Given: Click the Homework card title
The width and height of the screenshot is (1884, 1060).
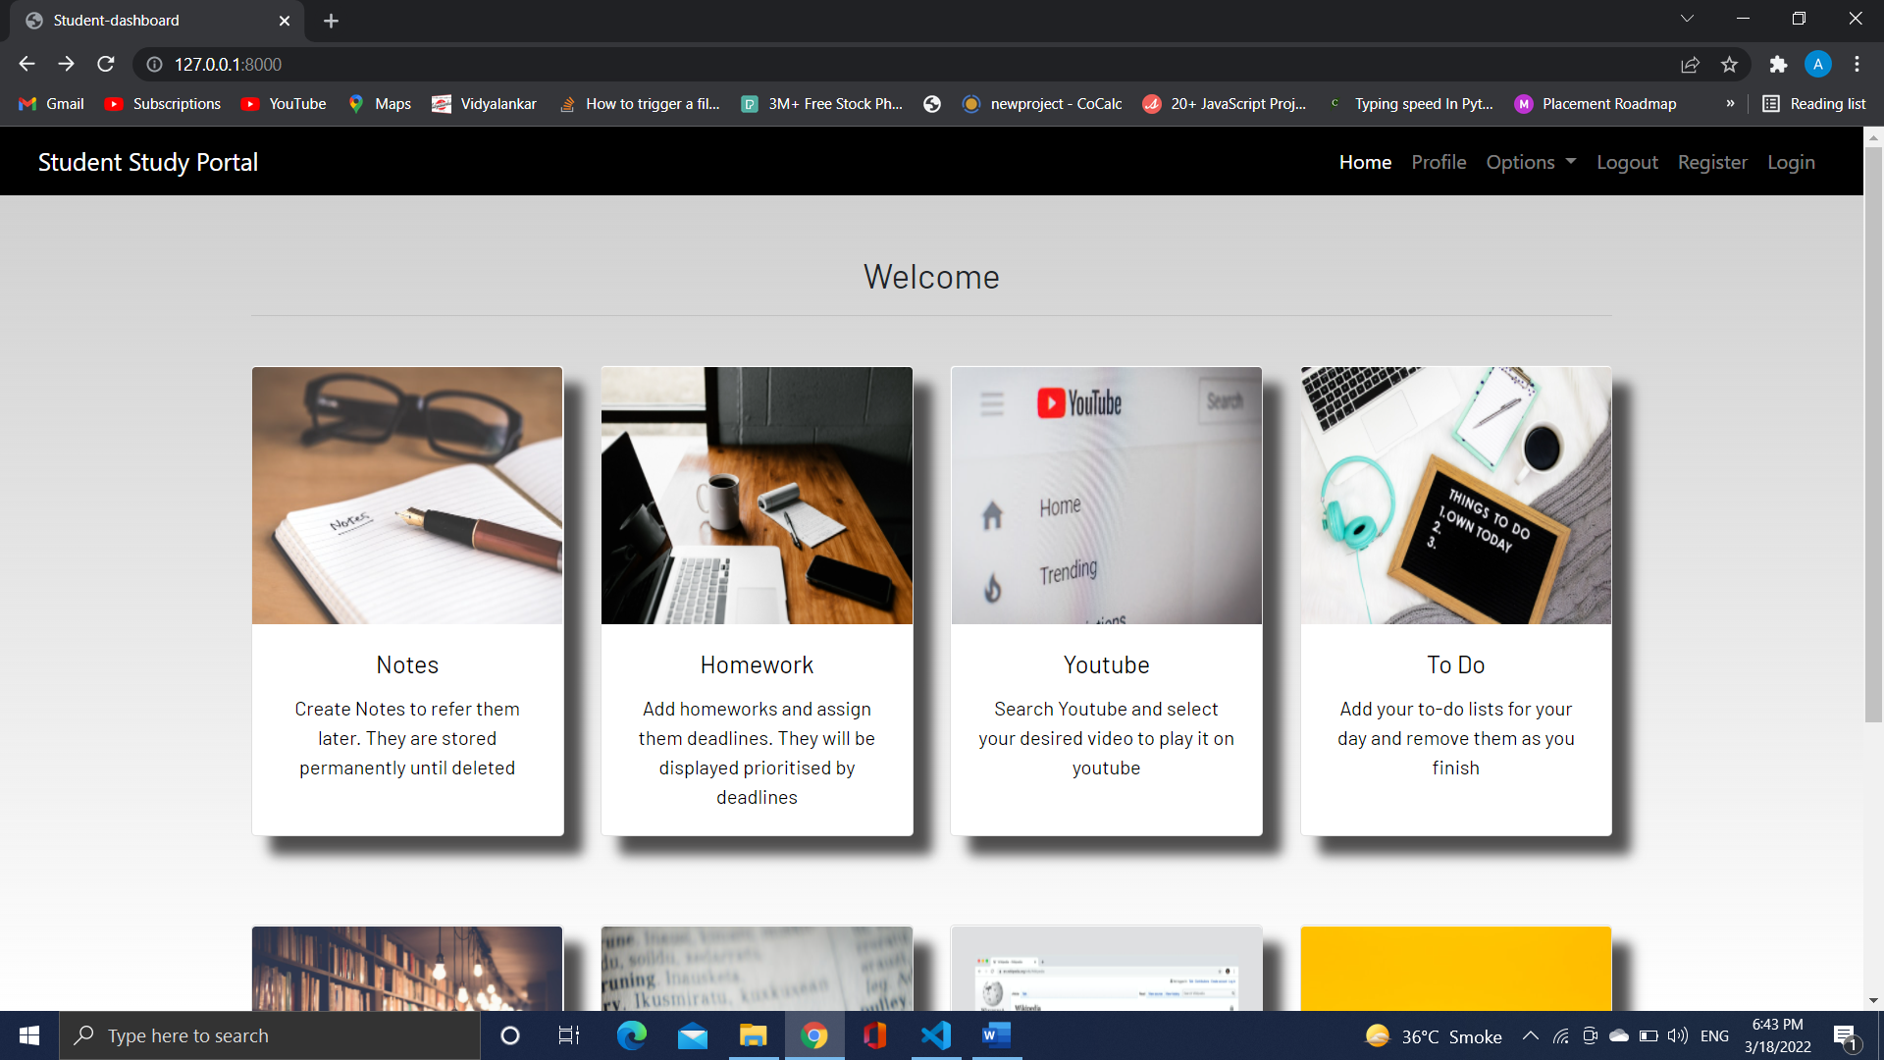Looking at the screenshot, I should [757, 665].
